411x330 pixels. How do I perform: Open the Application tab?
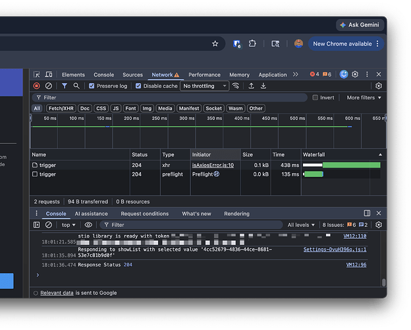click(x=273, y=75)
